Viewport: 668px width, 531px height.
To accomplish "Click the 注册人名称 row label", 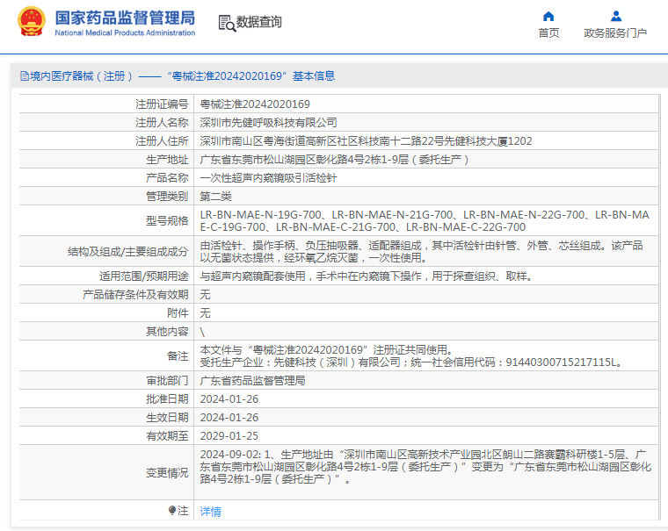I will click(162, 123).
